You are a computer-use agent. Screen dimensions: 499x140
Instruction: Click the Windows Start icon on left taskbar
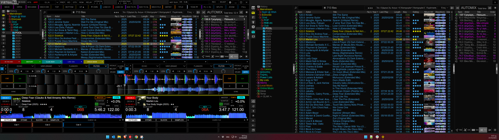108,137
